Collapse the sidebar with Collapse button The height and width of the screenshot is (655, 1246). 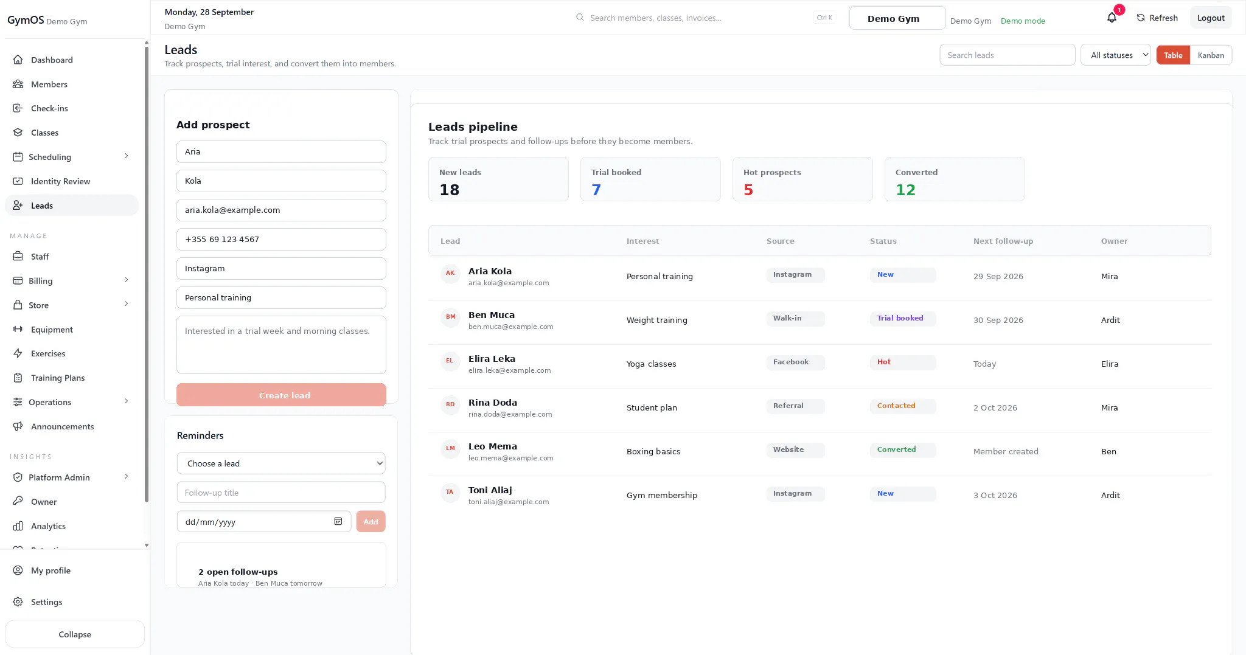(x=75, y=634)
